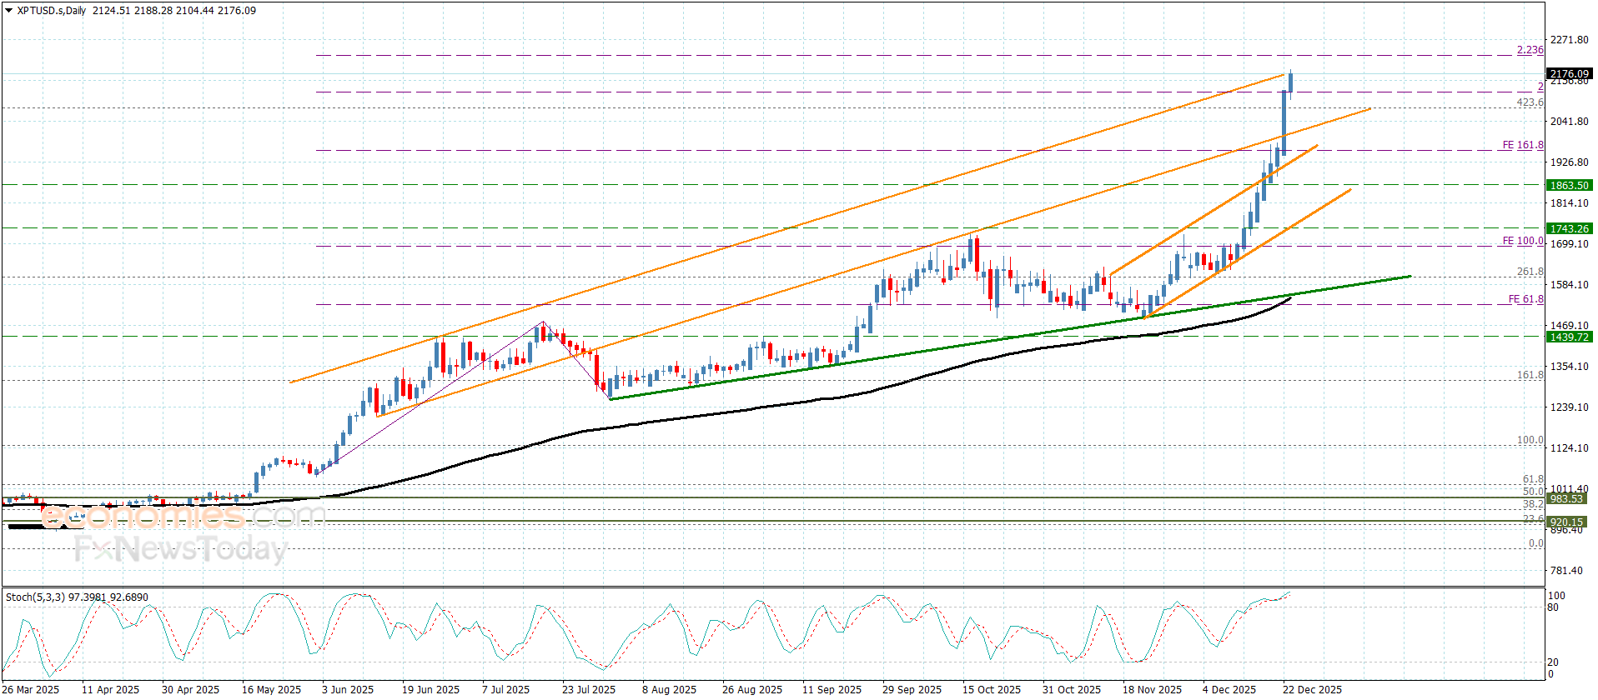
Task: Click the 30 Apr 2025 date label
Action: pyautogui.click(x=191, y=689)
